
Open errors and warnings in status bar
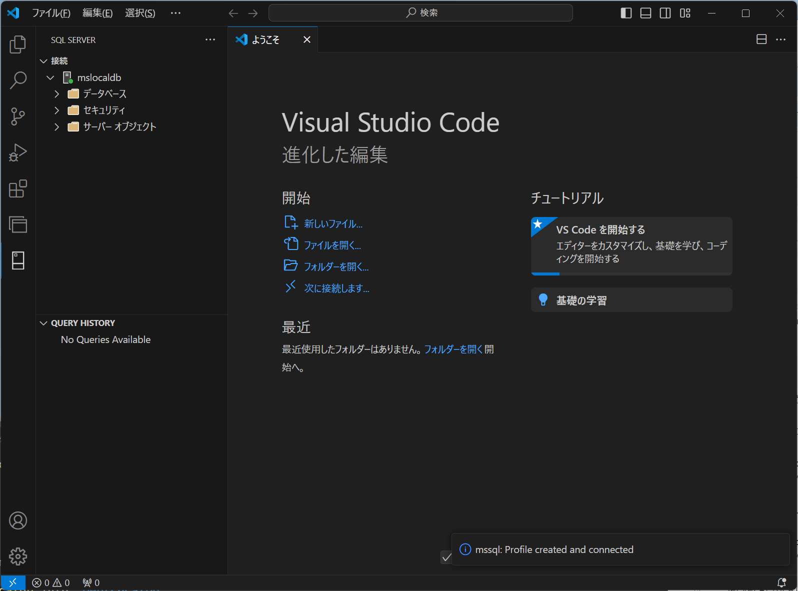click(51, 582)
